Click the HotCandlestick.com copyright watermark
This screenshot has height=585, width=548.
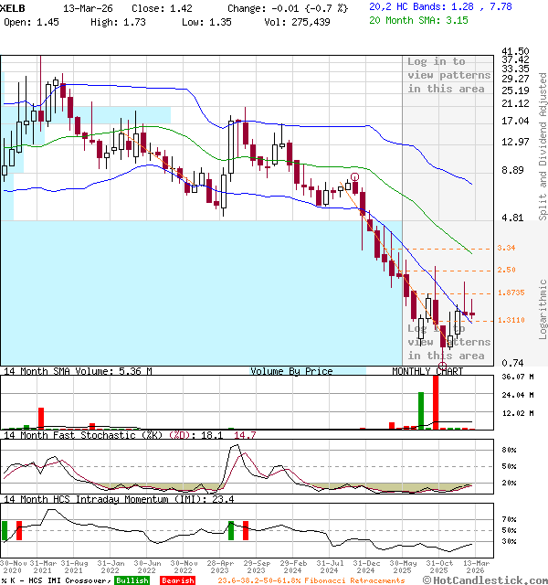pyautogui.click(x=487, y=580)
